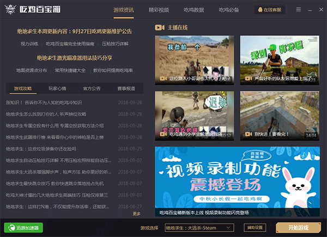Open the 压枪技巧详解 link
Viewport: 327px width, 237px height.
click(x=115, y=44)
